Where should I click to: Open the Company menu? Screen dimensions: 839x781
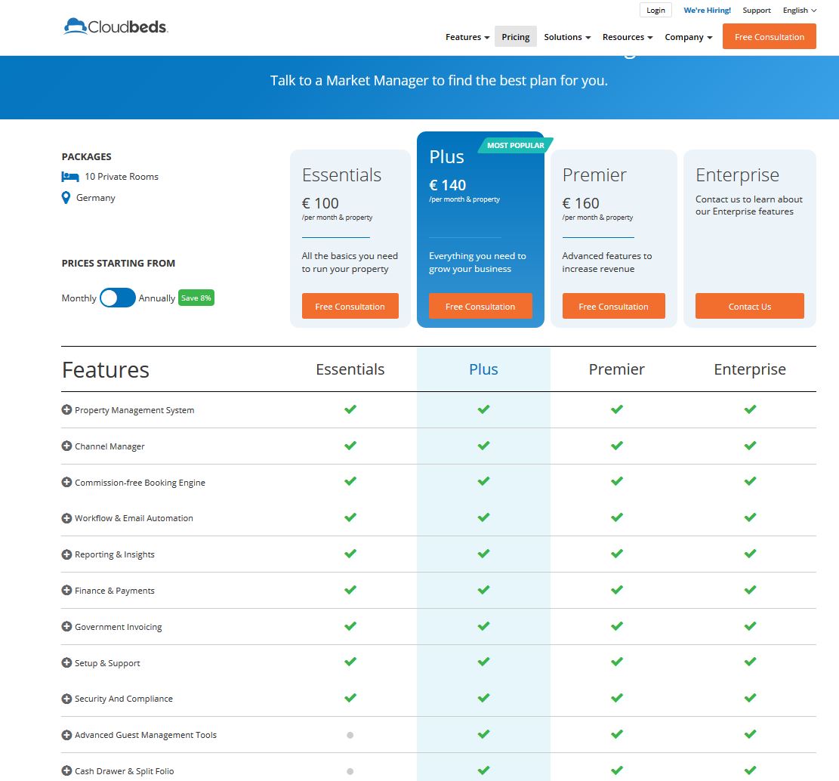(688, 37)
